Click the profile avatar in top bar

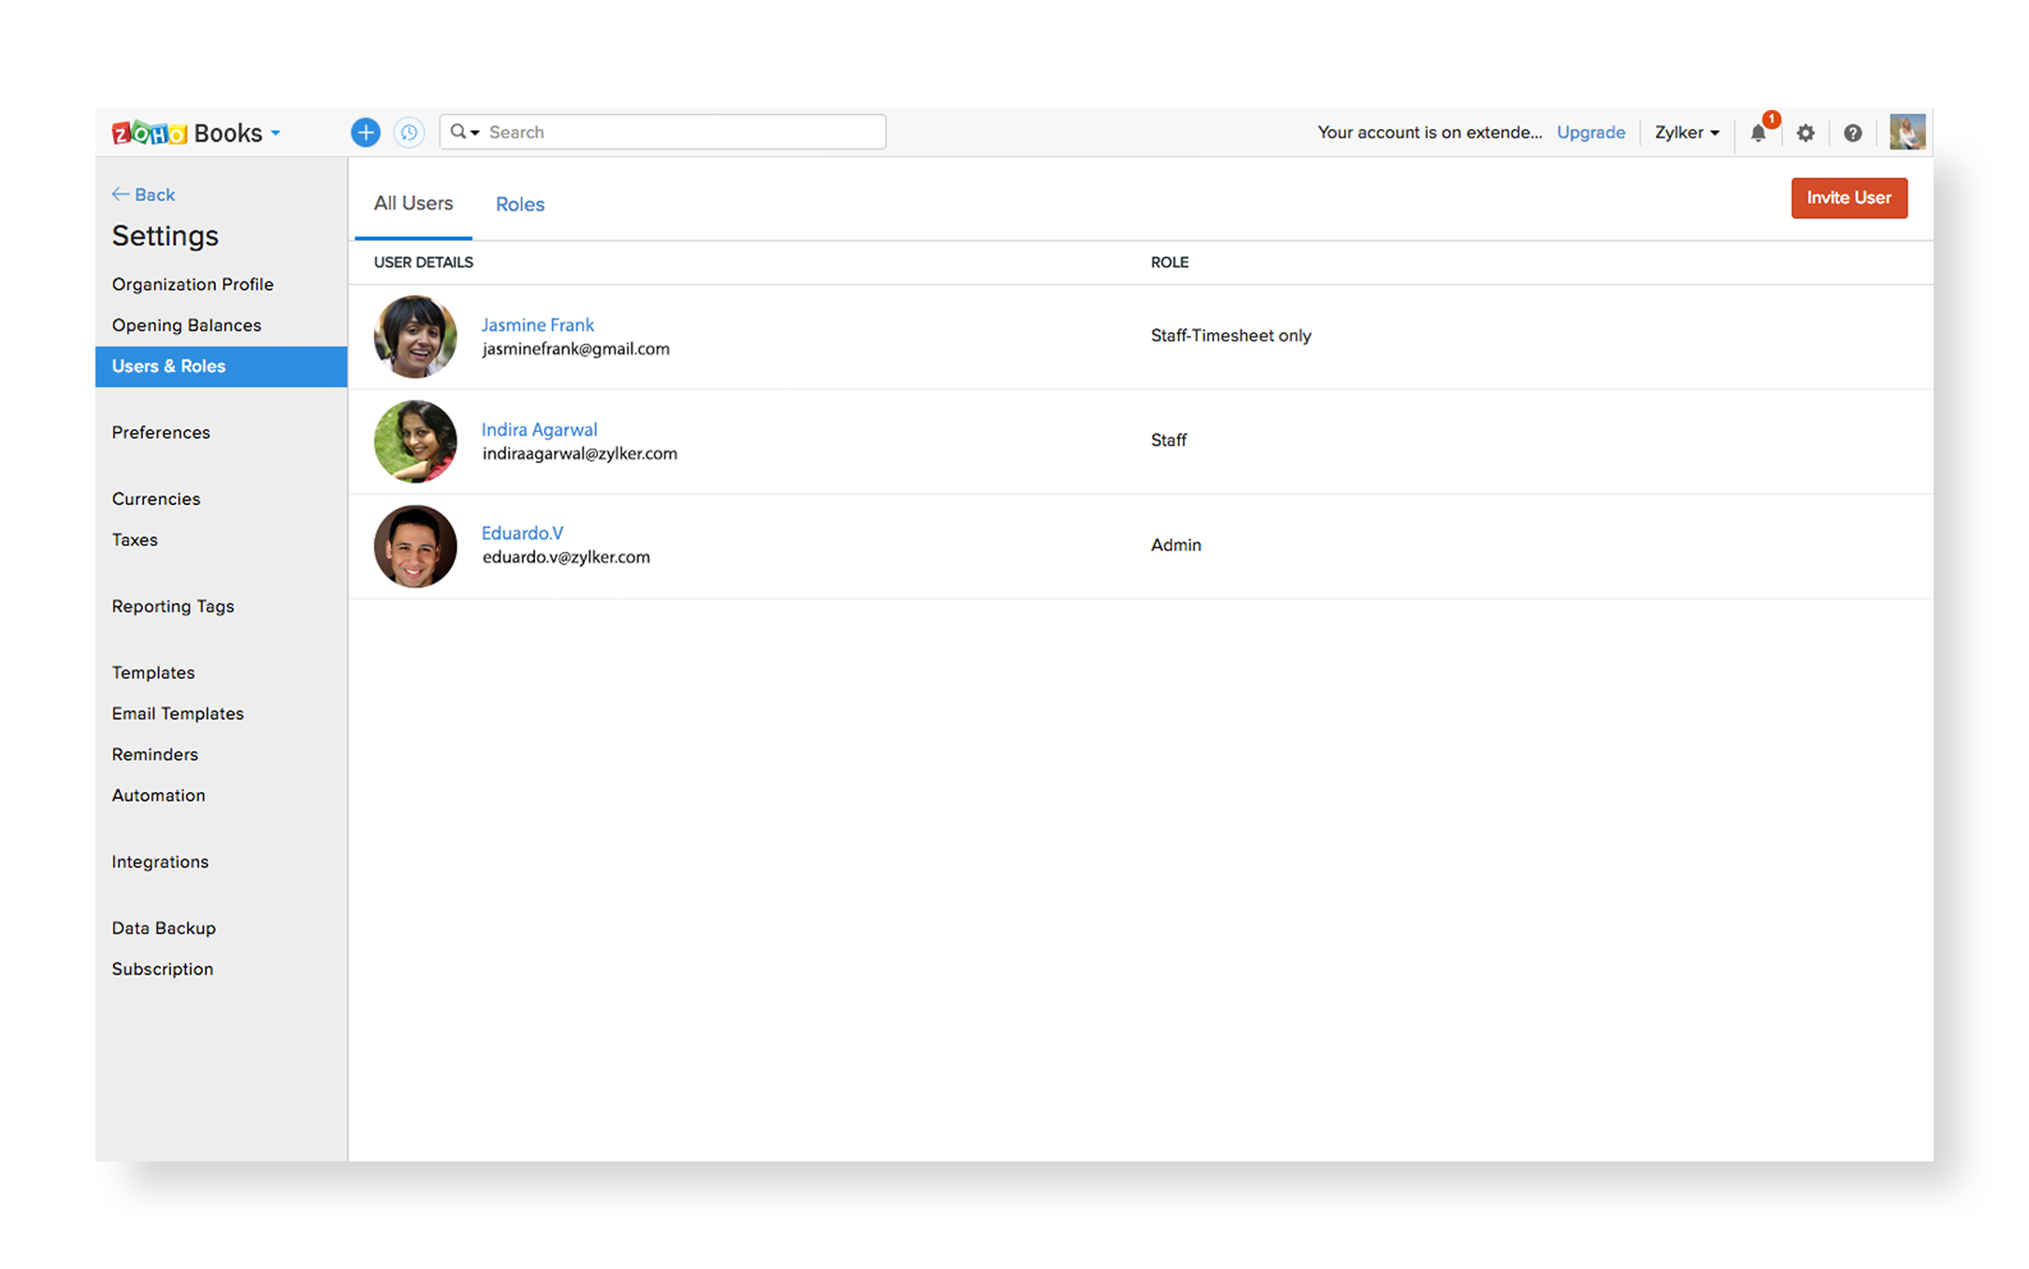[x=1906, y=132]
